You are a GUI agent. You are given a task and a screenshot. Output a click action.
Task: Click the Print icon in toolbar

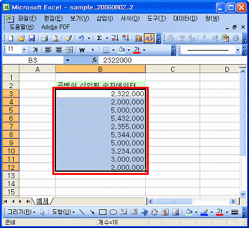(44, 38)
